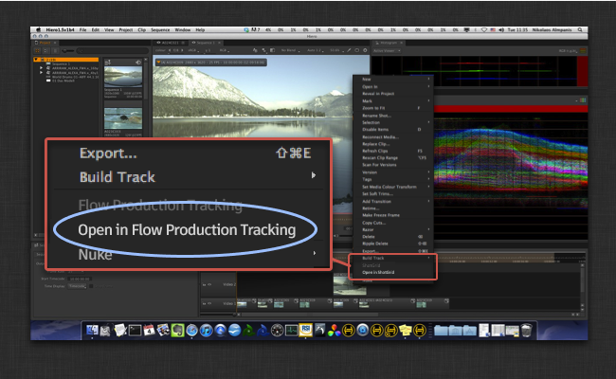The width and height of the screenshot is (616, 379).
Task: Choose Zoom to Fit in context menu
Action: [x=393, y=108]
